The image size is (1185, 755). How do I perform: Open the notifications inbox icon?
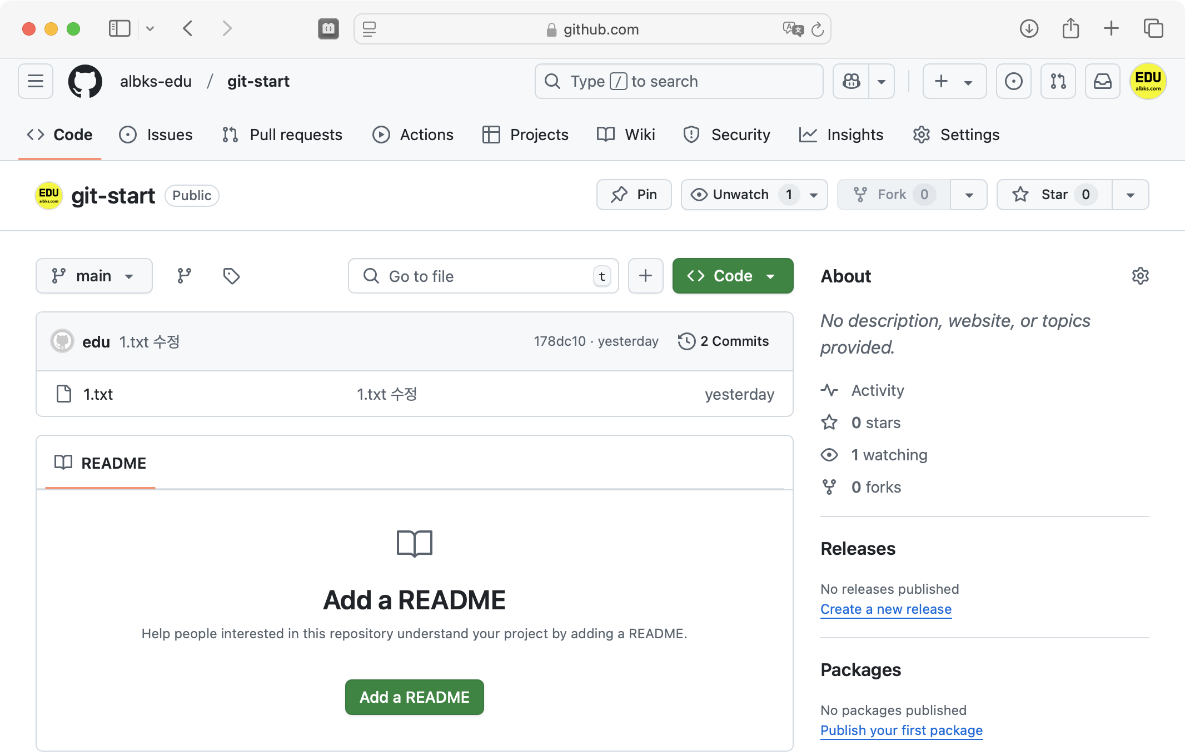click(1102, 81)
